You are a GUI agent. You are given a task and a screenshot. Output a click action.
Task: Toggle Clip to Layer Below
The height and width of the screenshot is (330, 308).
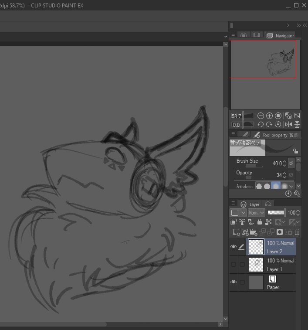pyautogui.click(x=234, y=222)
